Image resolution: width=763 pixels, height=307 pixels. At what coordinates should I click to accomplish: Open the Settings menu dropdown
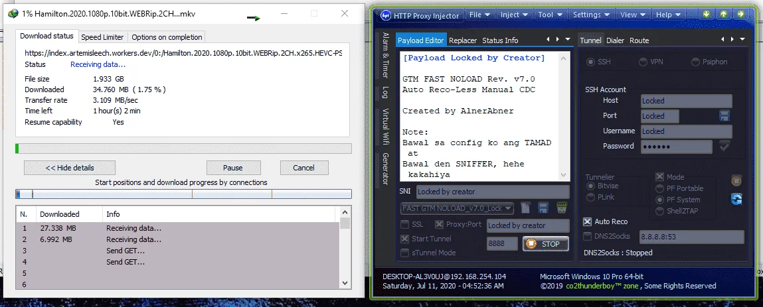point(591,15)
